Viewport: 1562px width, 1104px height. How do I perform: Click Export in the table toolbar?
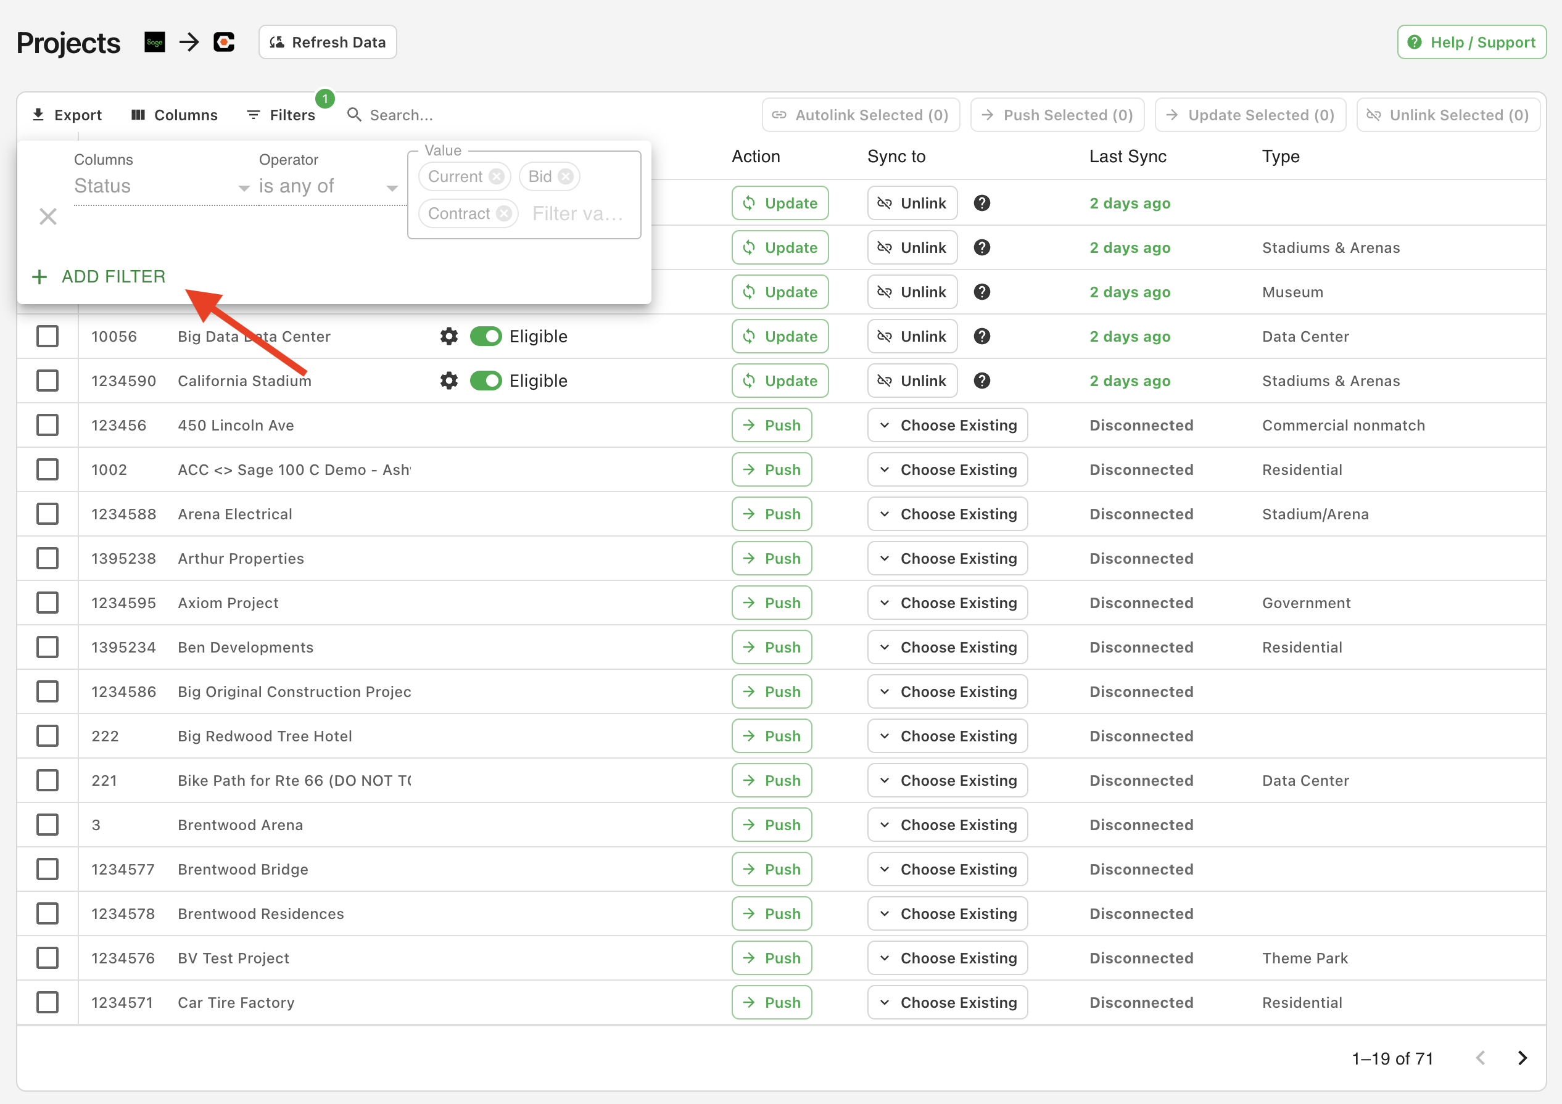point(67,114)
